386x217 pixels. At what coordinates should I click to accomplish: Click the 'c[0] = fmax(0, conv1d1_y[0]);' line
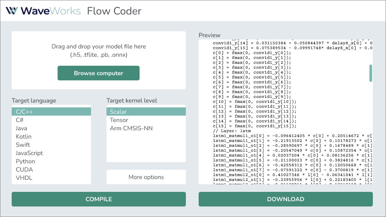pos(252,53)
